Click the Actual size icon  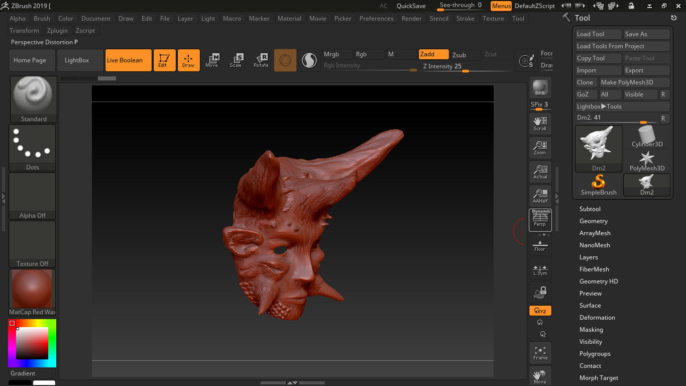(540, 172)
